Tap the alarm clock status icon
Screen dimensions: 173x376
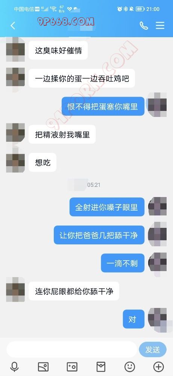(x=120, y=9)
